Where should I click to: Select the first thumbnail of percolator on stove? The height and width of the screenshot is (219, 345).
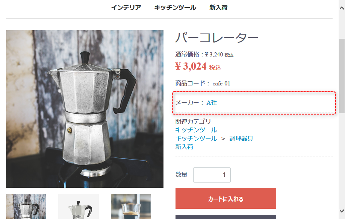click(x=26, y=207)
